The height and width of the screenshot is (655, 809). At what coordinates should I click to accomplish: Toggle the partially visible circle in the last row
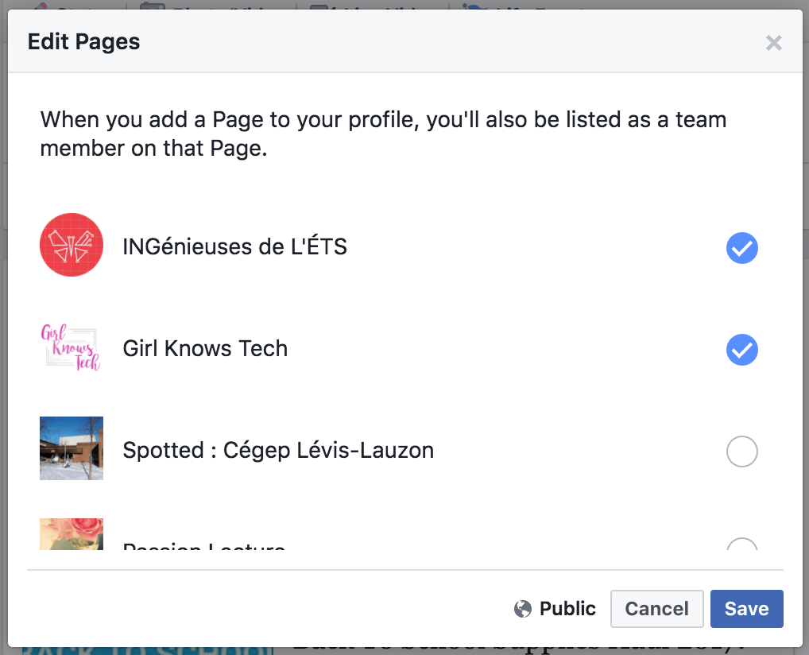coord(742,544)
